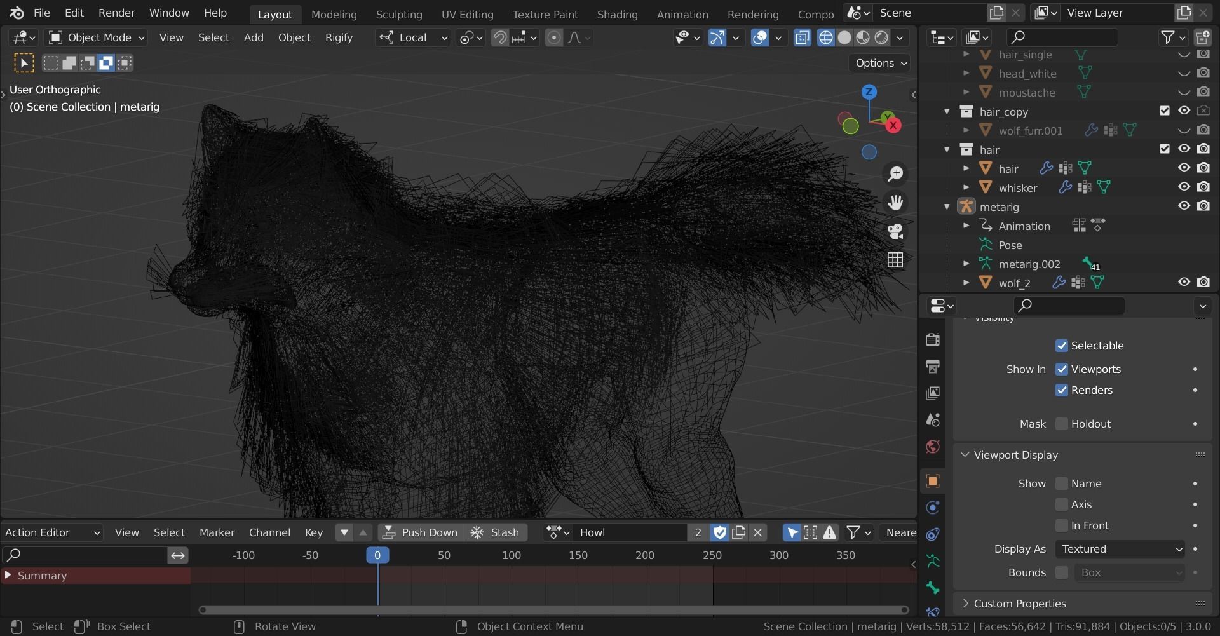Hide whisker object with eye icon
This screenshot has width=1220, height=636.
click(1184, 187)
